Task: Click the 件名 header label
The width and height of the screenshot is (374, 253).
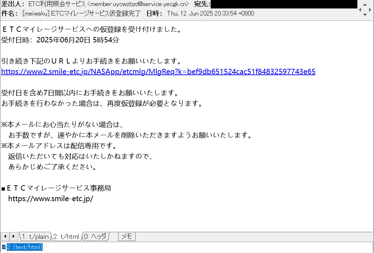Action: [10, 13]
